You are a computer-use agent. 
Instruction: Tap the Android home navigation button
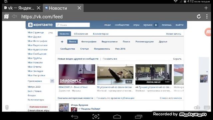(x=117, y=117)
